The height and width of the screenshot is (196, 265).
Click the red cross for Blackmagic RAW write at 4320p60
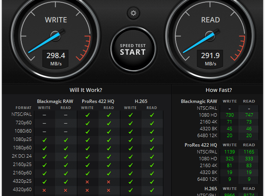(x=44, y=190)
